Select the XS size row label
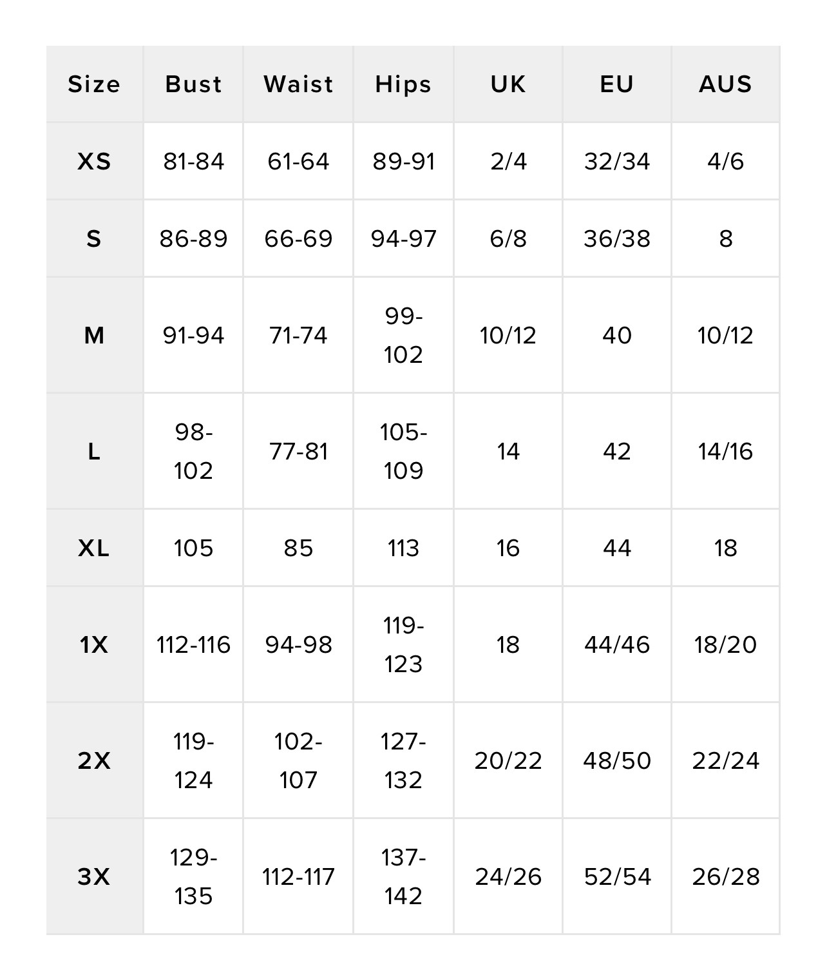Screen dimensions: 827x957 [x=94, y=161]
